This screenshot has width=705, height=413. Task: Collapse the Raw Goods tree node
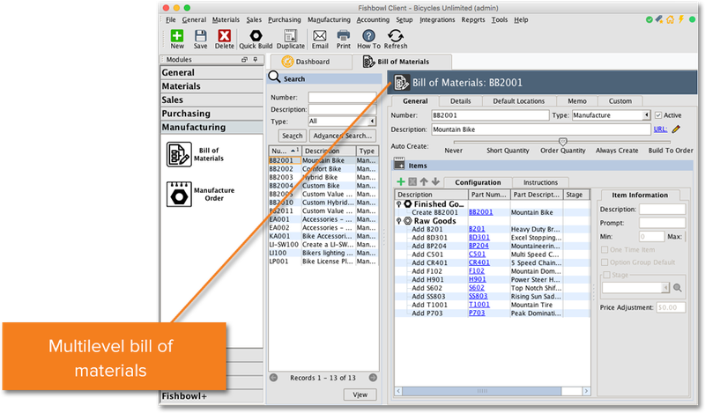[x=398, y=221]
